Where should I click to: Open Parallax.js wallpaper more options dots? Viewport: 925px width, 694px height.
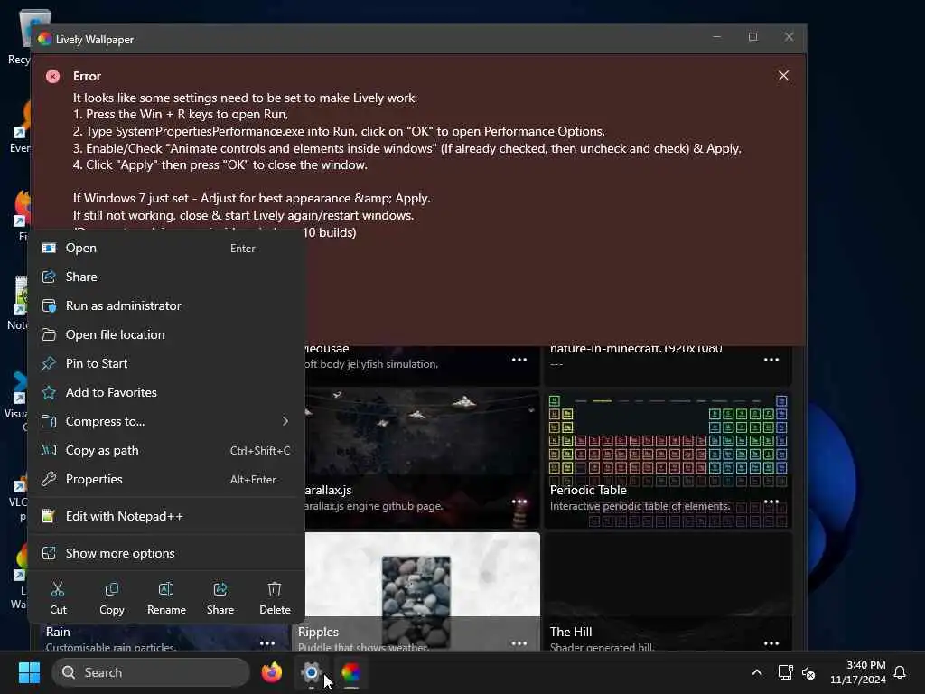519,501
